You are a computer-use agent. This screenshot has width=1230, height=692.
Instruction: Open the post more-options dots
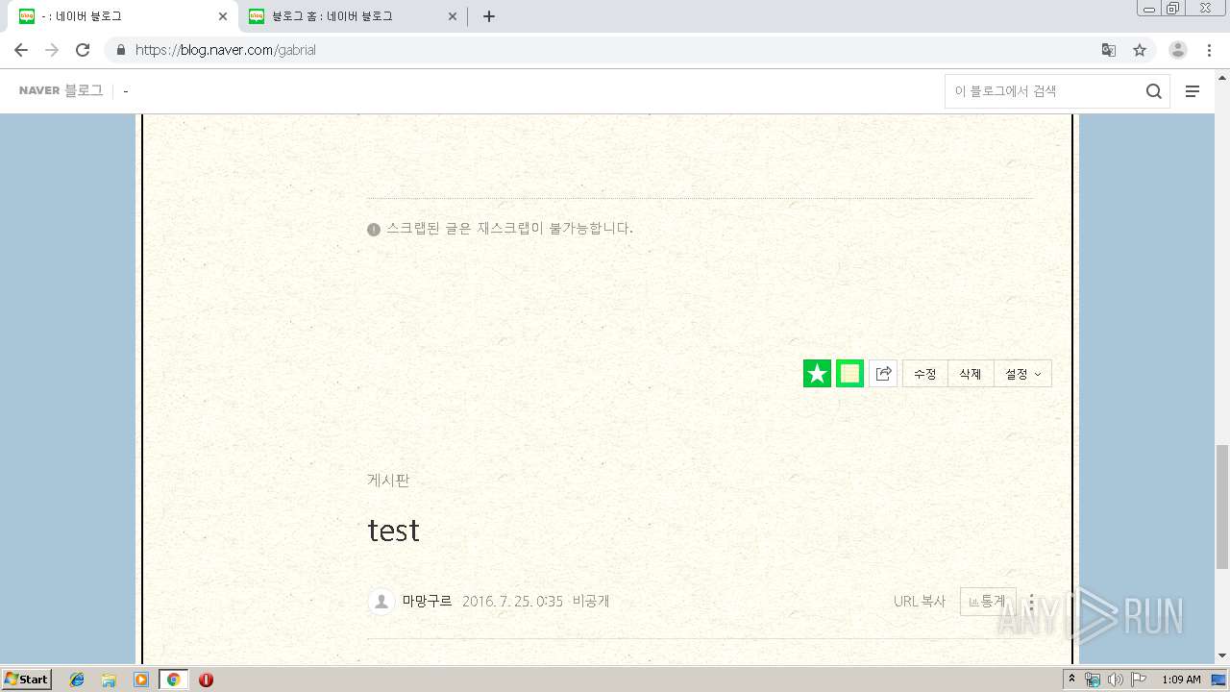point(1032,602)
